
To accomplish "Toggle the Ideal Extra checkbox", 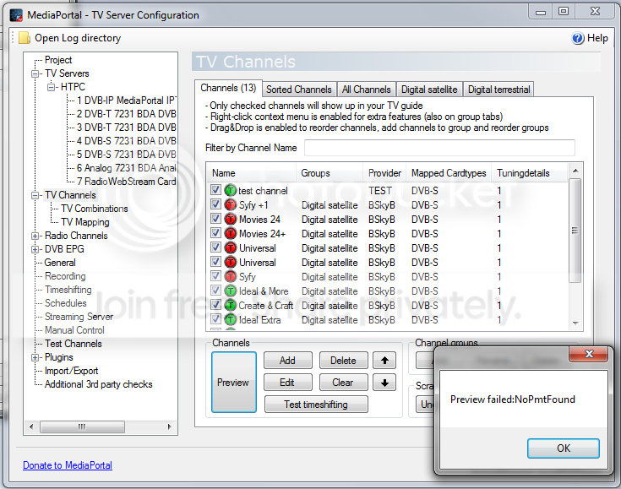I will click(x=215, y=318).
